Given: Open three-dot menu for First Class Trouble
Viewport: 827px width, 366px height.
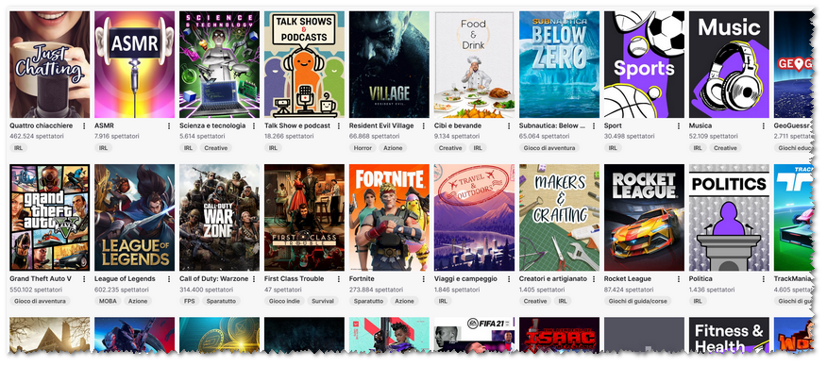Looking at the screenshot, I should pyautogui.click(x=339, y=279).
